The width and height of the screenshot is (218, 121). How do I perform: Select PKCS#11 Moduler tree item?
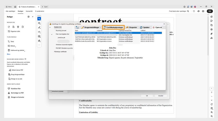(x=64, y=48)
